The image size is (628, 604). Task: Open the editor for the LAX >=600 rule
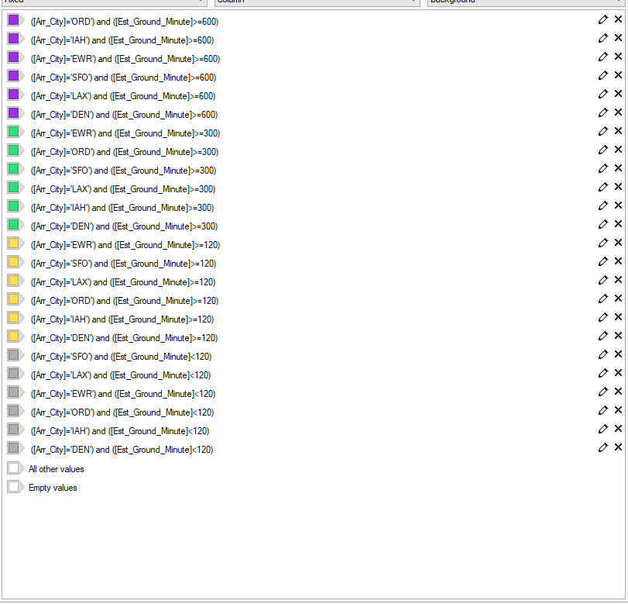point(602,94)
